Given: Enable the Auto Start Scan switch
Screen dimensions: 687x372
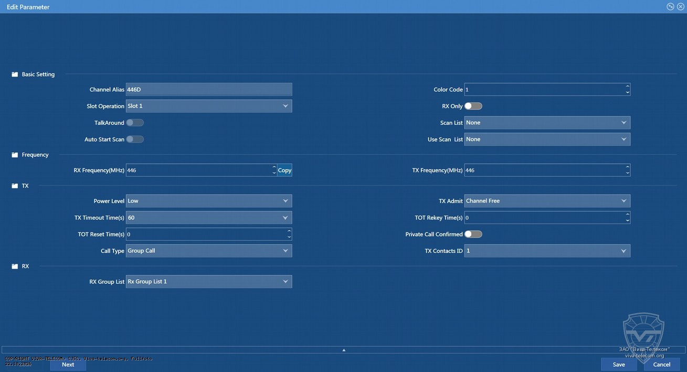Looking at the screenshot, I should pyautogui.click(x=135, y=140).
